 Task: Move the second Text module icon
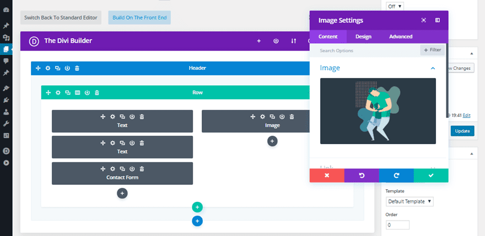(x=103, y=142)
